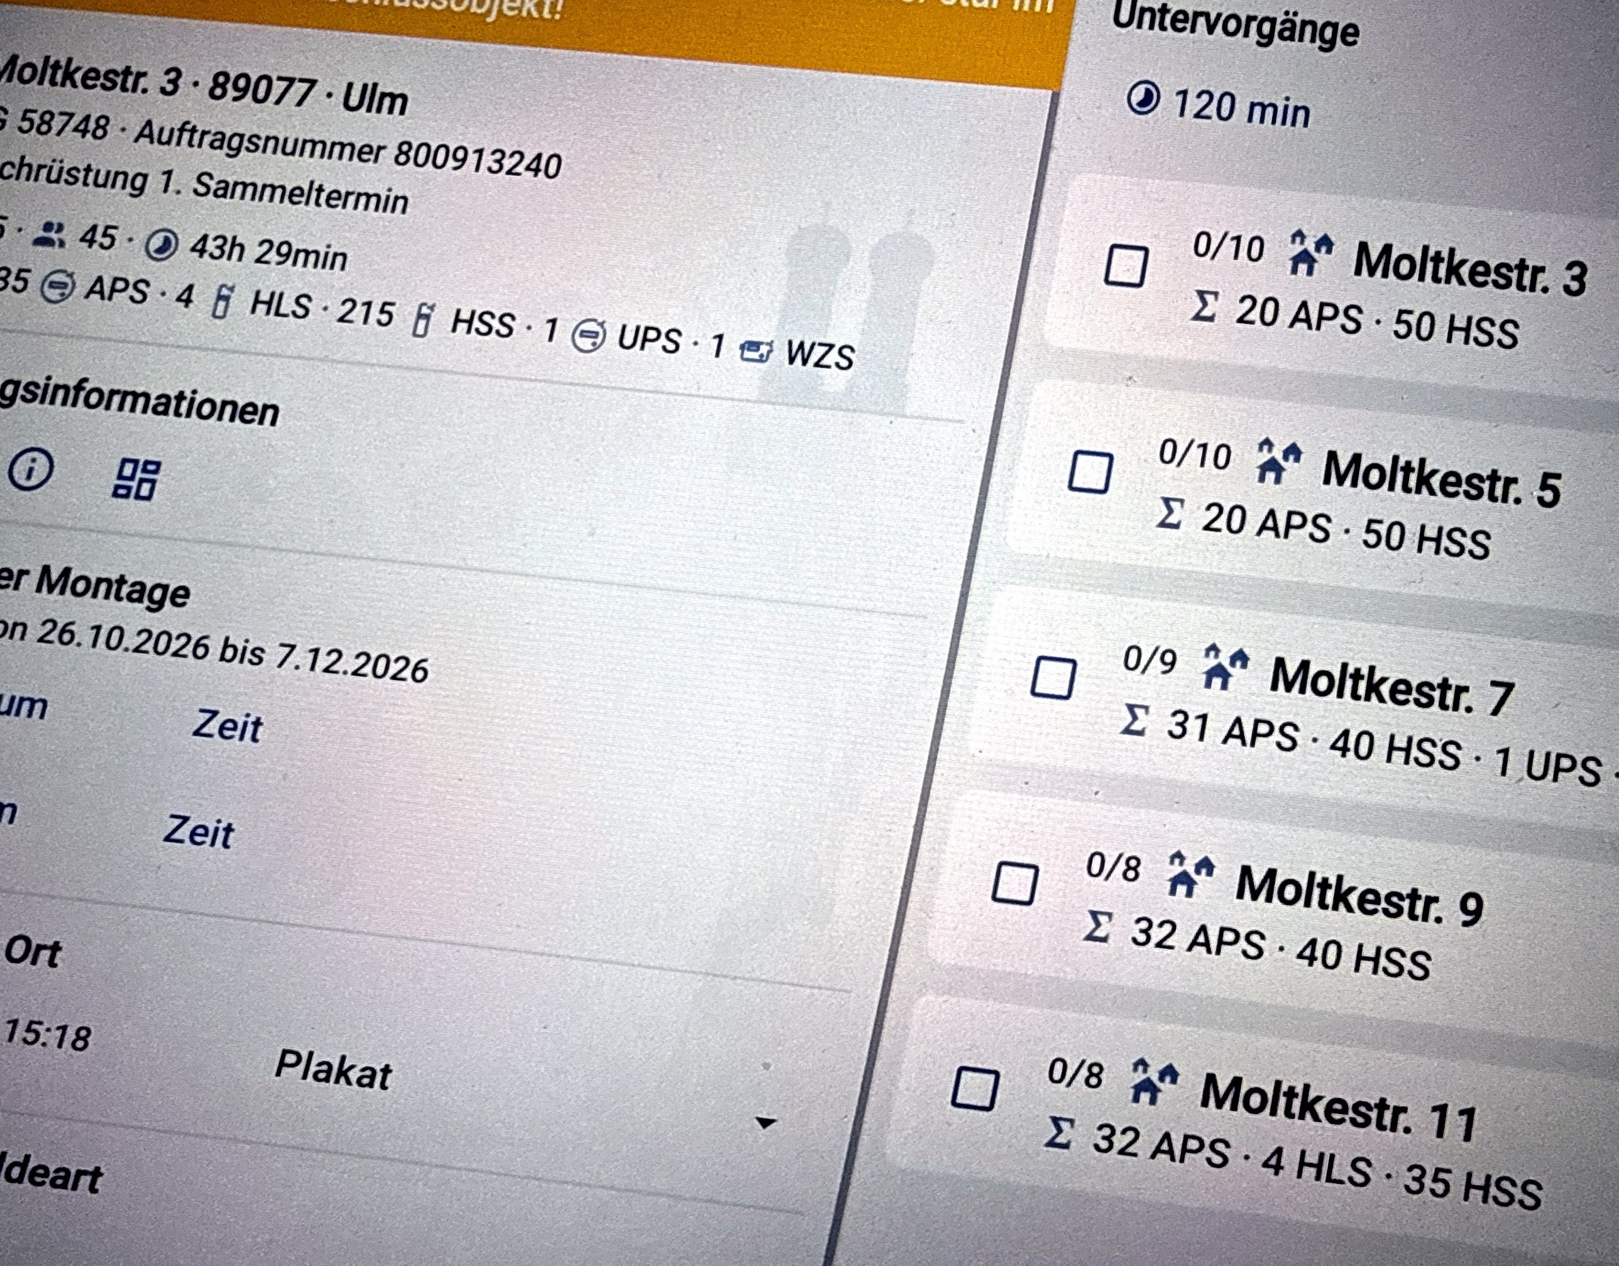The width and height of the screenshot is (1619, 1266).
Task: Click the sigma icon under Moltkestr. 5
Action: 1172,513
